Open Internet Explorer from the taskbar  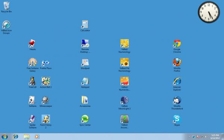(15, 137)
